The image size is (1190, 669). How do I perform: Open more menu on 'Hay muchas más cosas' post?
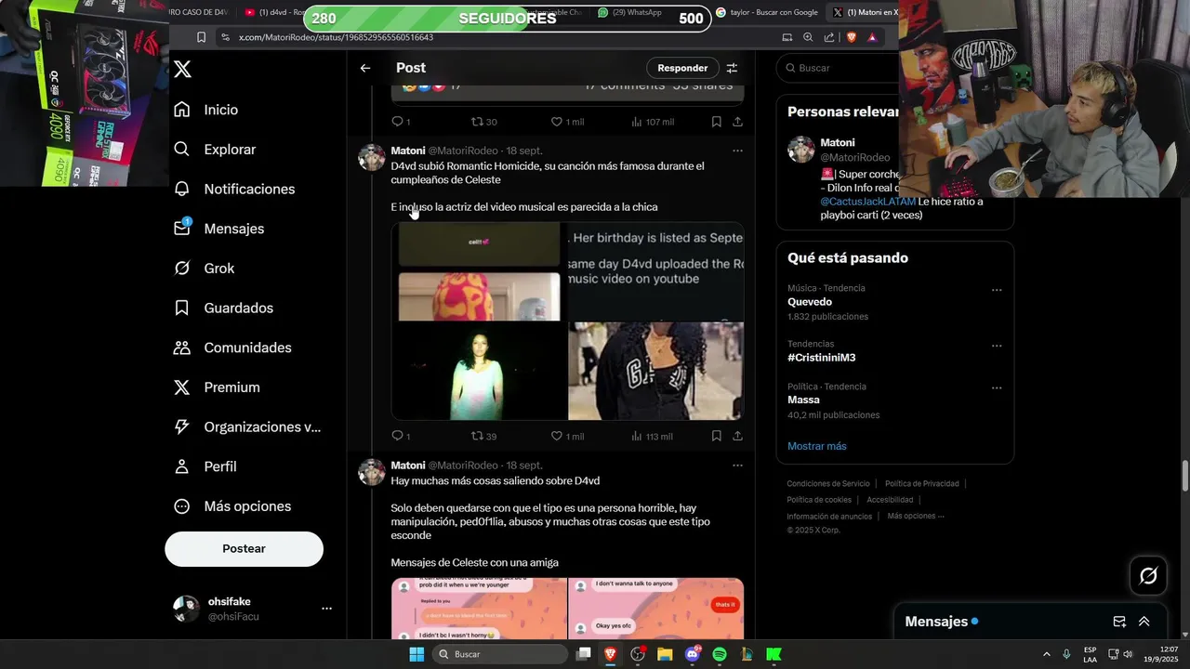[737, 465]
